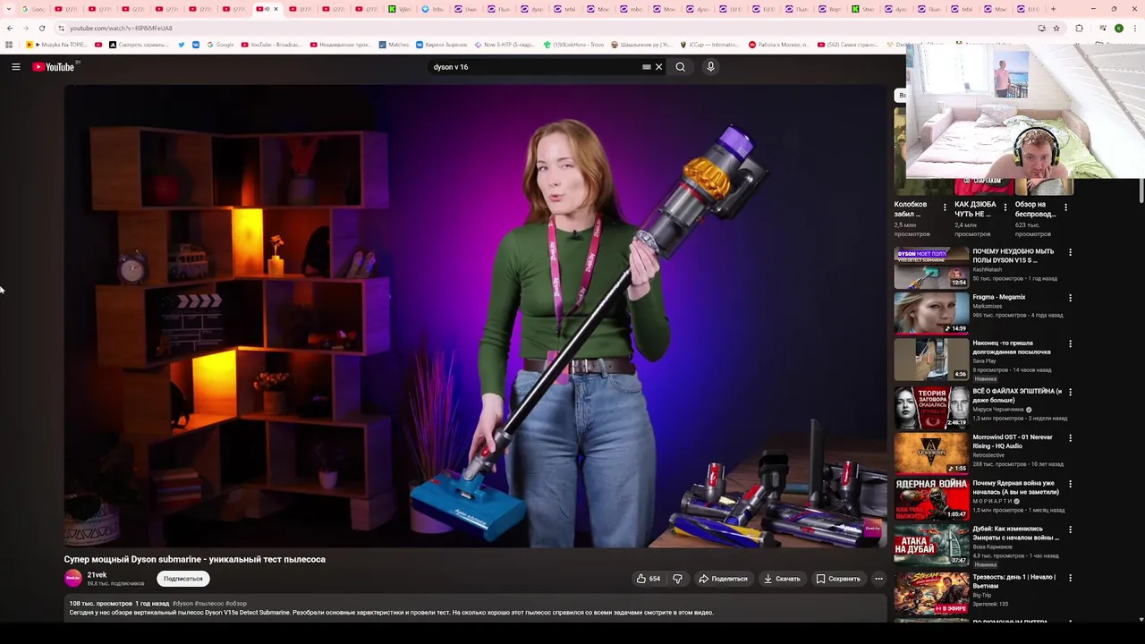Like the video with thumbs up

(649, 579)
